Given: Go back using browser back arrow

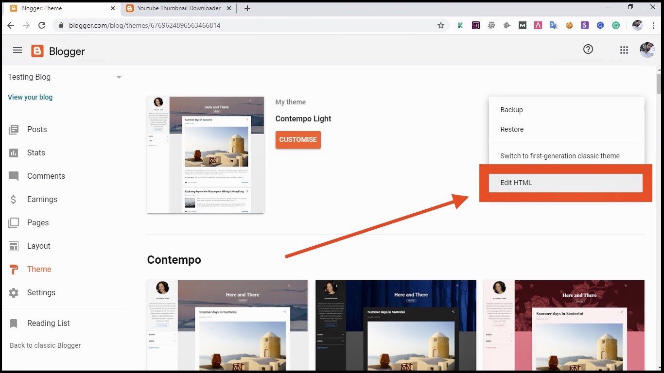Looking at the screenshot, I should pos(11,25).
